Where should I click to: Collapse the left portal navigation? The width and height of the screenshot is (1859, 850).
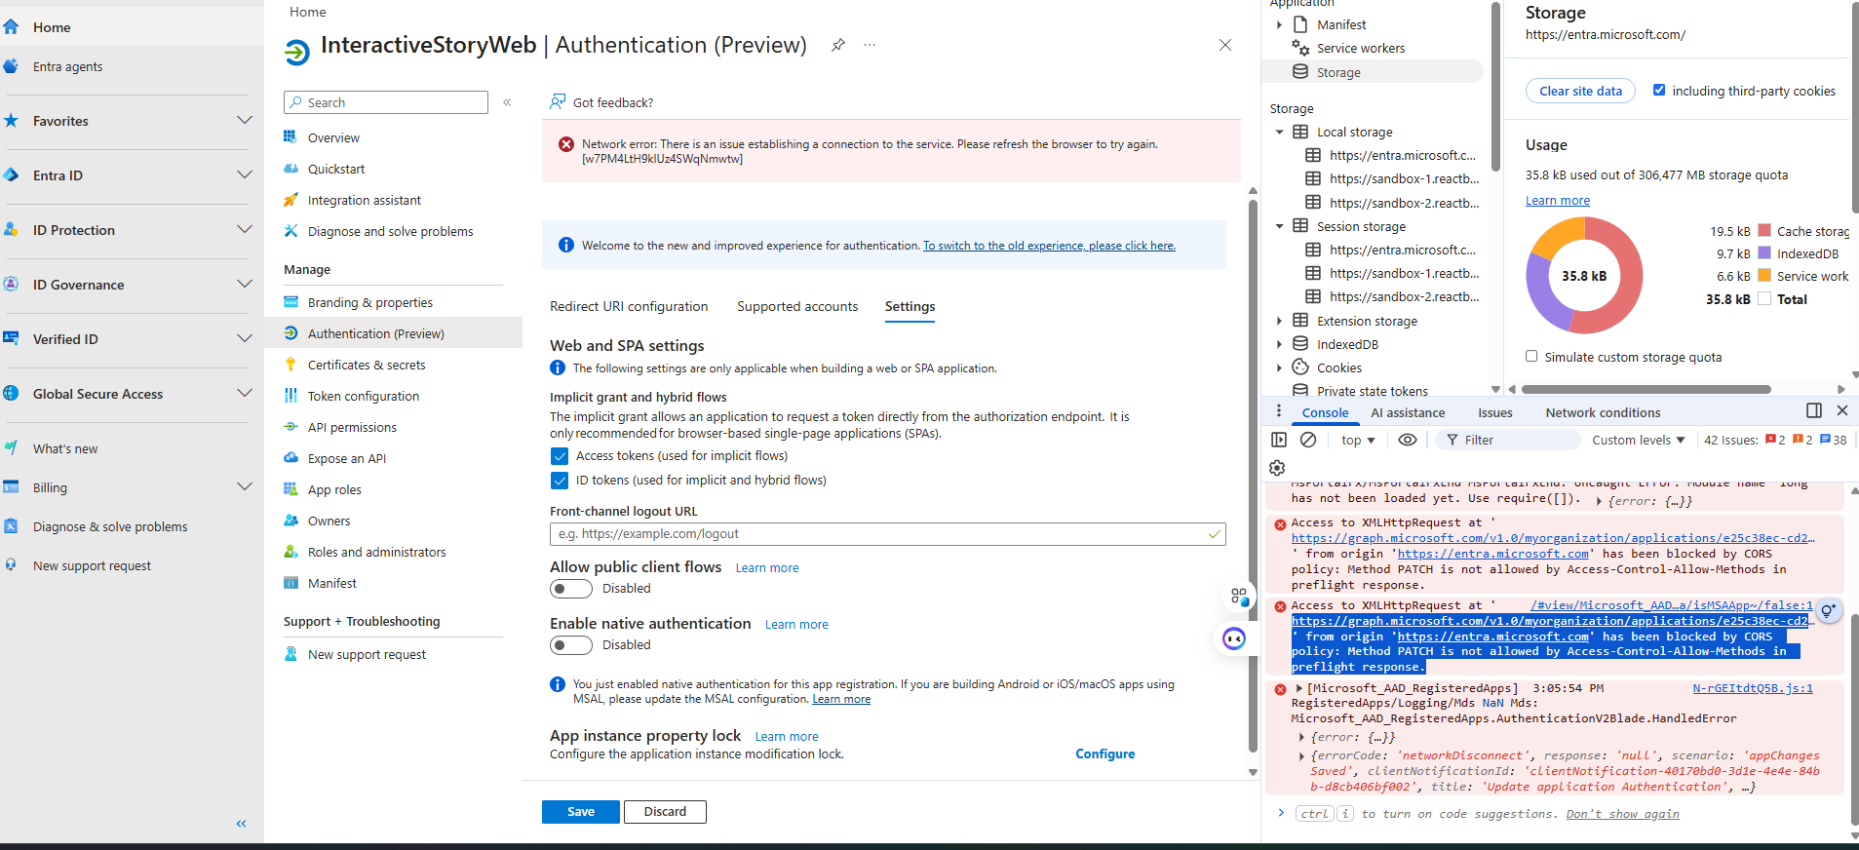pos(241,824)
